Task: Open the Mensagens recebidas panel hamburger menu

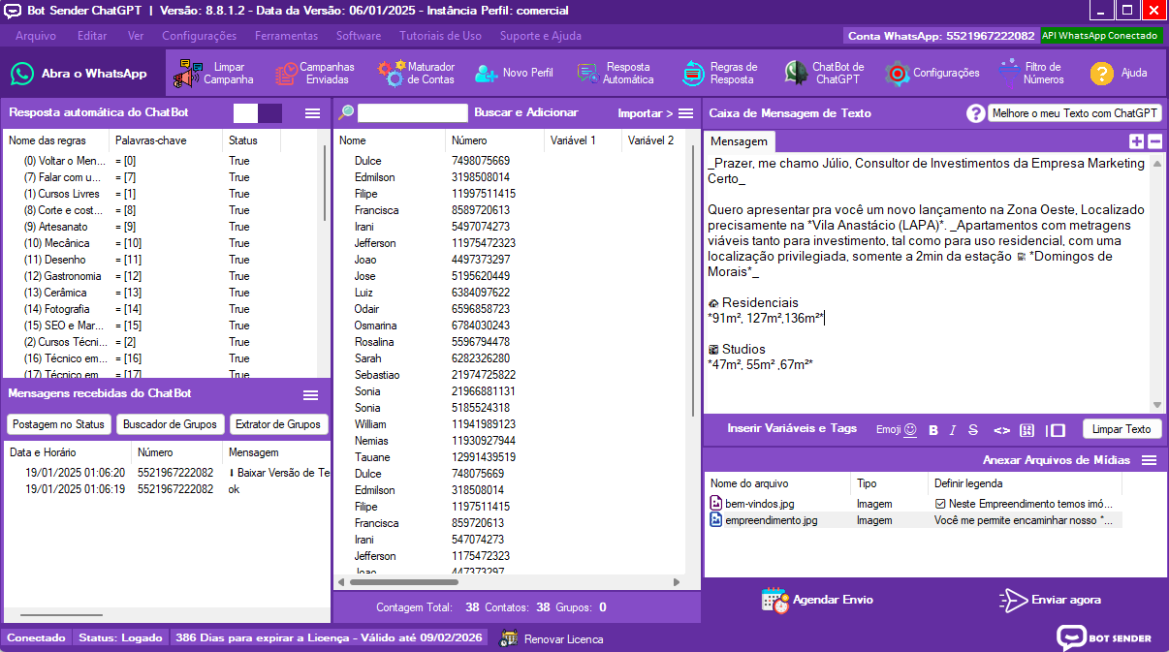Action: [x=311, y=394]
